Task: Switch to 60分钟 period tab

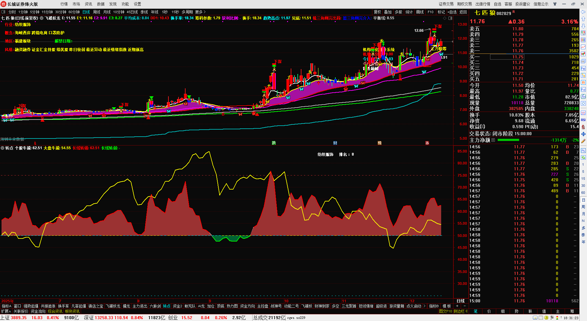Action: (74, 12)
